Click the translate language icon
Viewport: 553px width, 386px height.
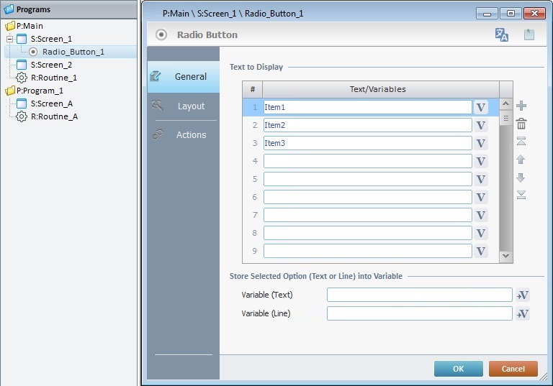pos(501,35)
